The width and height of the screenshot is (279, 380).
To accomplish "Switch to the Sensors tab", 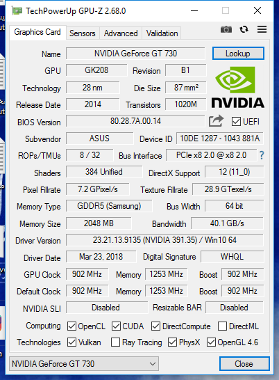I will (83, 33).
